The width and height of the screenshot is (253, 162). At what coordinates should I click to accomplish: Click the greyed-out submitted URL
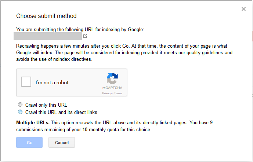click(47, 36)
